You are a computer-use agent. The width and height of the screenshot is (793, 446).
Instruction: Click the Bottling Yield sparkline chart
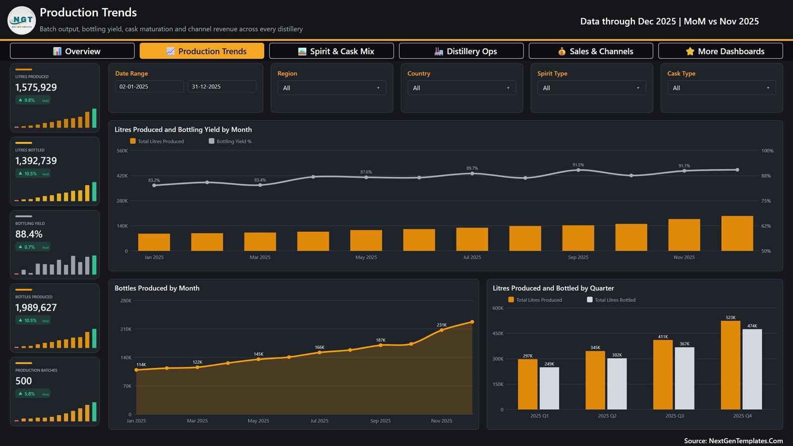tap(55, 265)
